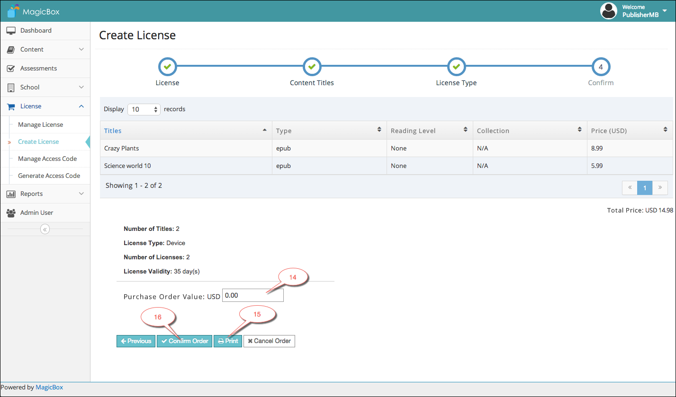Click the Cancel Order button
Screen dimensions: 676x397
click(269, 341)
